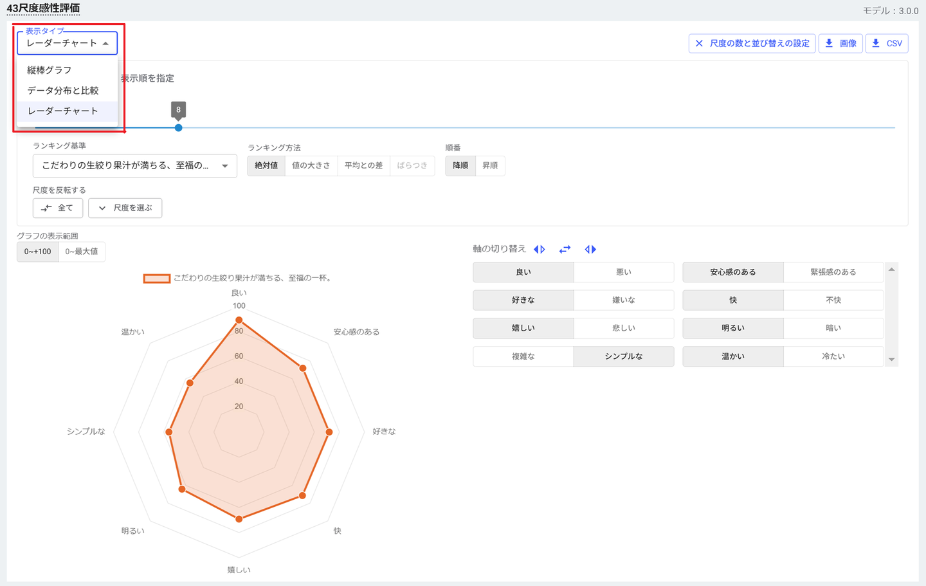Click the right axis-switch arrows icon
This screenshot has width=926, height=586.
click(x=590, y=250)
